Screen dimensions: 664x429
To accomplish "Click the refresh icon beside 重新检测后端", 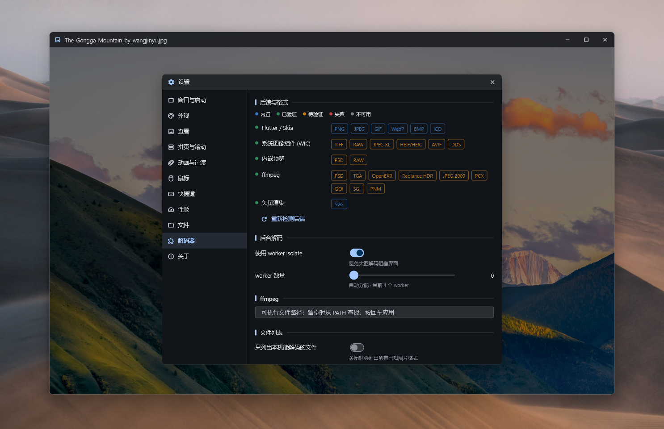I will (x=264, y=219).
